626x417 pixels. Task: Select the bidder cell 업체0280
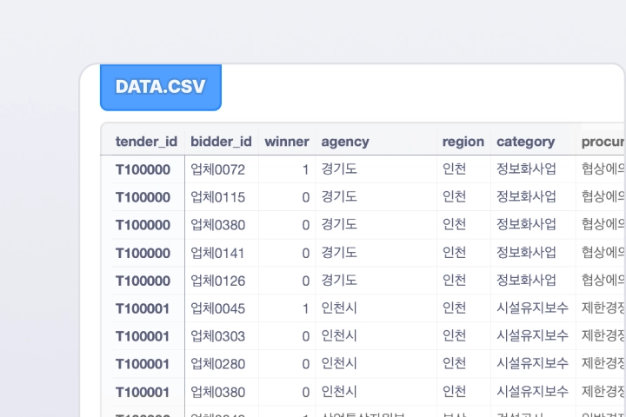218,364
